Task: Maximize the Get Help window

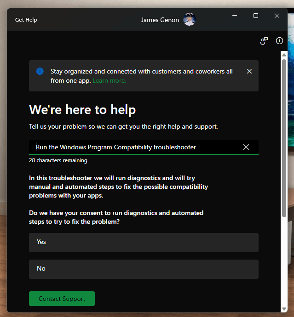Action: [x=256, y=16]
